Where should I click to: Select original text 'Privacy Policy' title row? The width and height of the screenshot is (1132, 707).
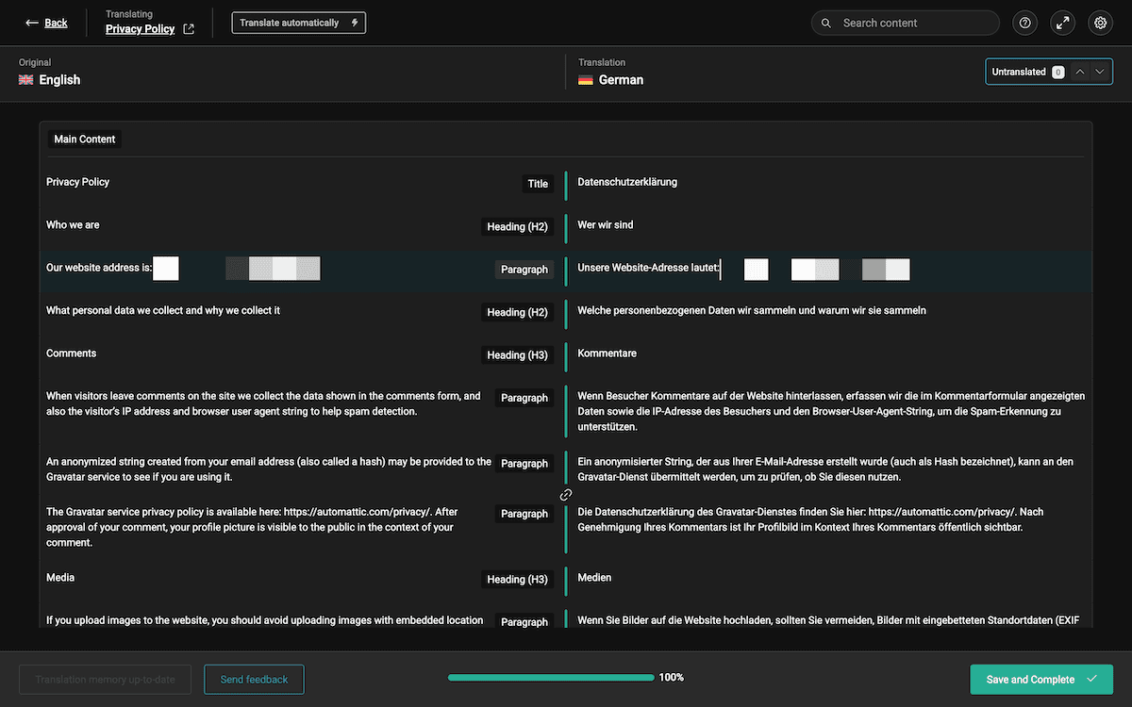pos(78,182)
